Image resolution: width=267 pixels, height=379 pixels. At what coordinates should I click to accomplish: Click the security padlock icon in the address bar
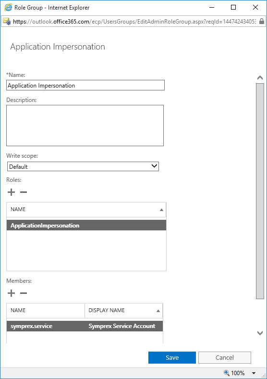261,21
